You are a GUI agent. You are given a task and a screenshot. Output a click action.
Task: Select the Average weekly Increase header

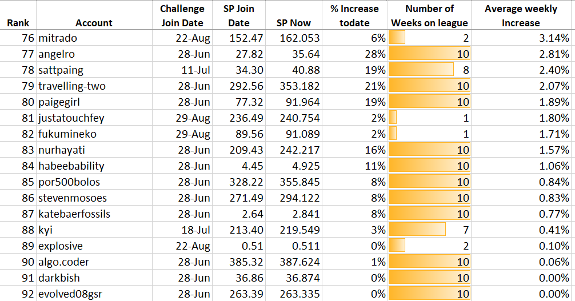tap(521, 15)
